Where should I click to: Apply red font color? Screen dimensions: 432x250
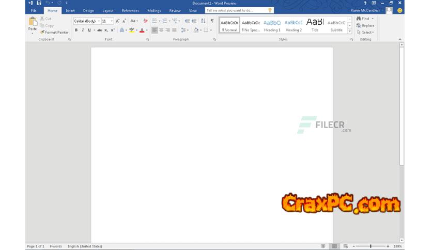coord(142,30)
